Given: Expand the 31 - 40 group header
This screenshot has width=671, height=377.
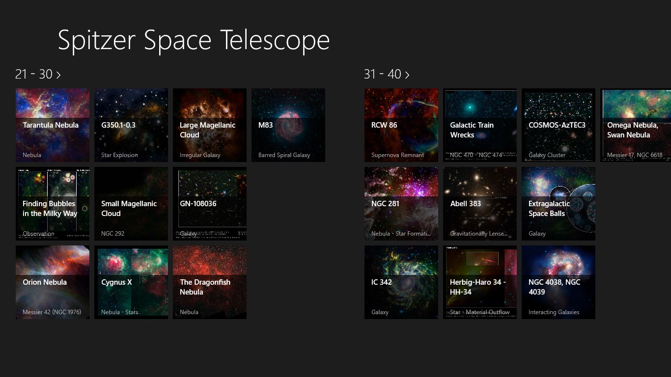Looking at the screenshot, I should (x=387, y=74).
